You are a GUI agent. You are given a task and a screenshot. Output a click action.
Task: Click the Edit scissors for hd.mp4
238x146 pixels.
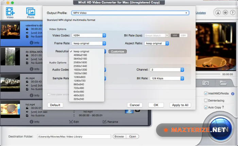coord(74,122)
